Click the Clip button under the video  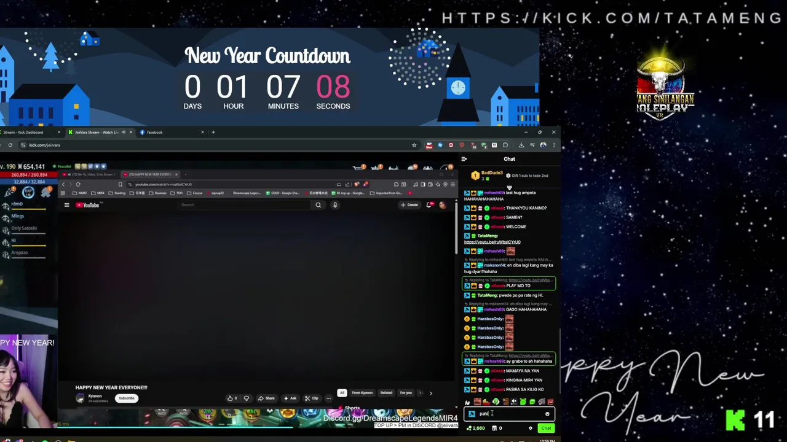point(312,398)
